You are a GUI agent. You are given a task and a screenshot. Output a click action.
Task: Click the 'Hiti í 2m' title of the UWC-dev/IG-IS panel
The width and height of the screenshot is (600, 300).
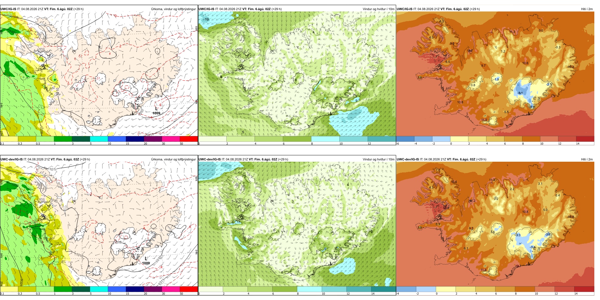tap(587, 159)
